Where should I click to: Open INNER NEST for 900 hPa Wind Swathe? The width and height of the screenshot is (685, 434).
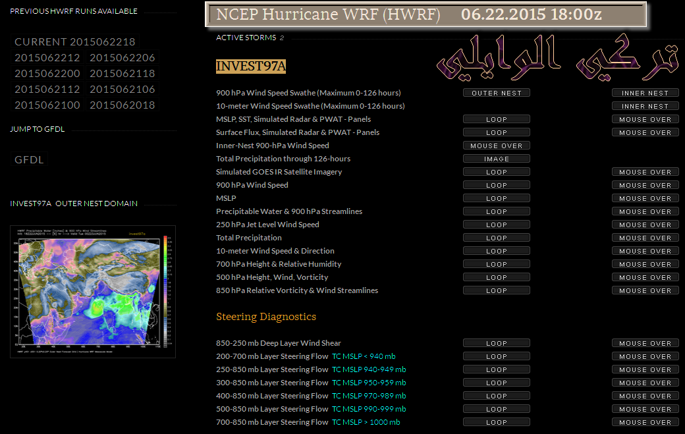coord(645,93)
